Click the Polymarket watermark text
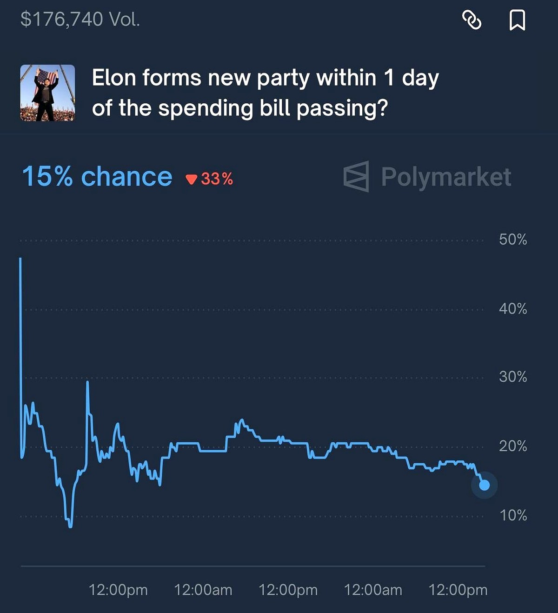Viewport: 558px width, 613px height. pos(446,177)
